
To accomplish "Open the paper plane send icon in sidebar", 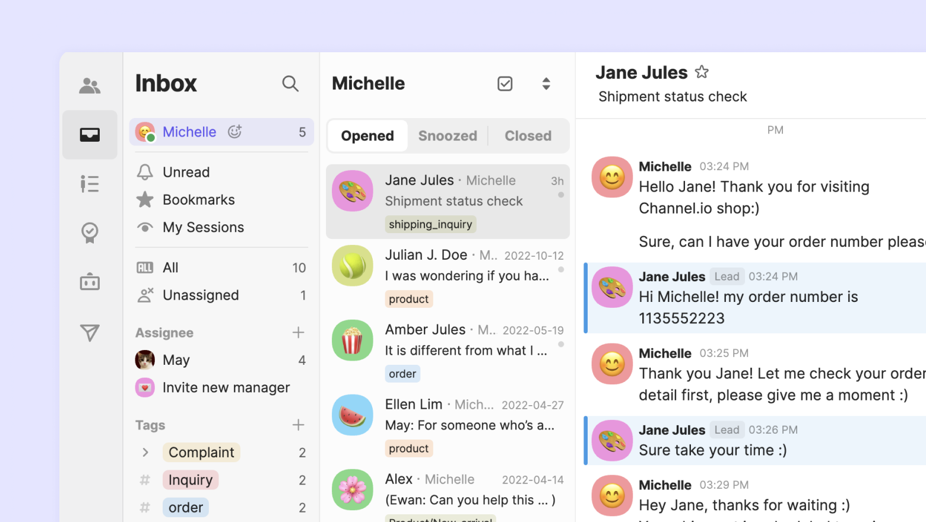I will click(90, 333).
